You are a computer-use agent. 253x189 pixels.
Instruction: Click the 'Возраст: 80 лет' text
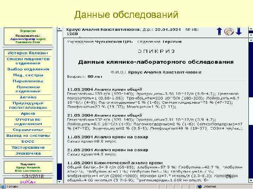pos(85,77)
